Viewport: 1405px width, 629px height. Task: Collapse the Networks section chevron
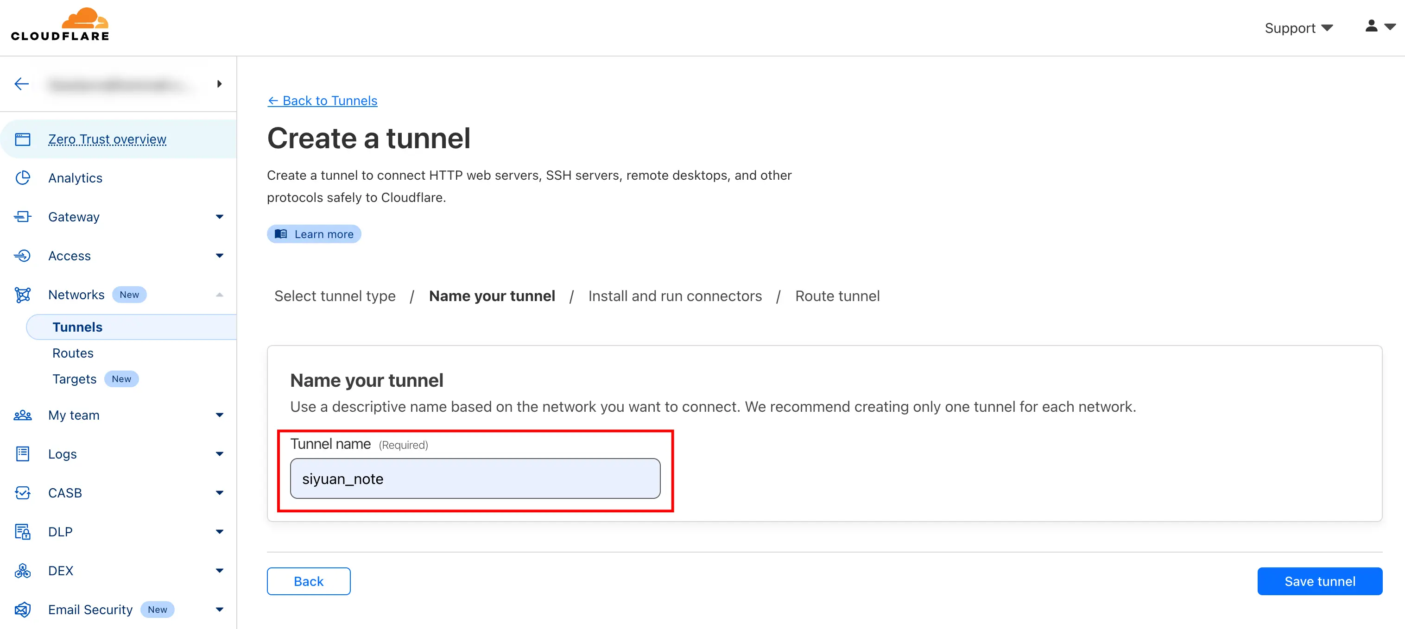[x=219, y=295]
